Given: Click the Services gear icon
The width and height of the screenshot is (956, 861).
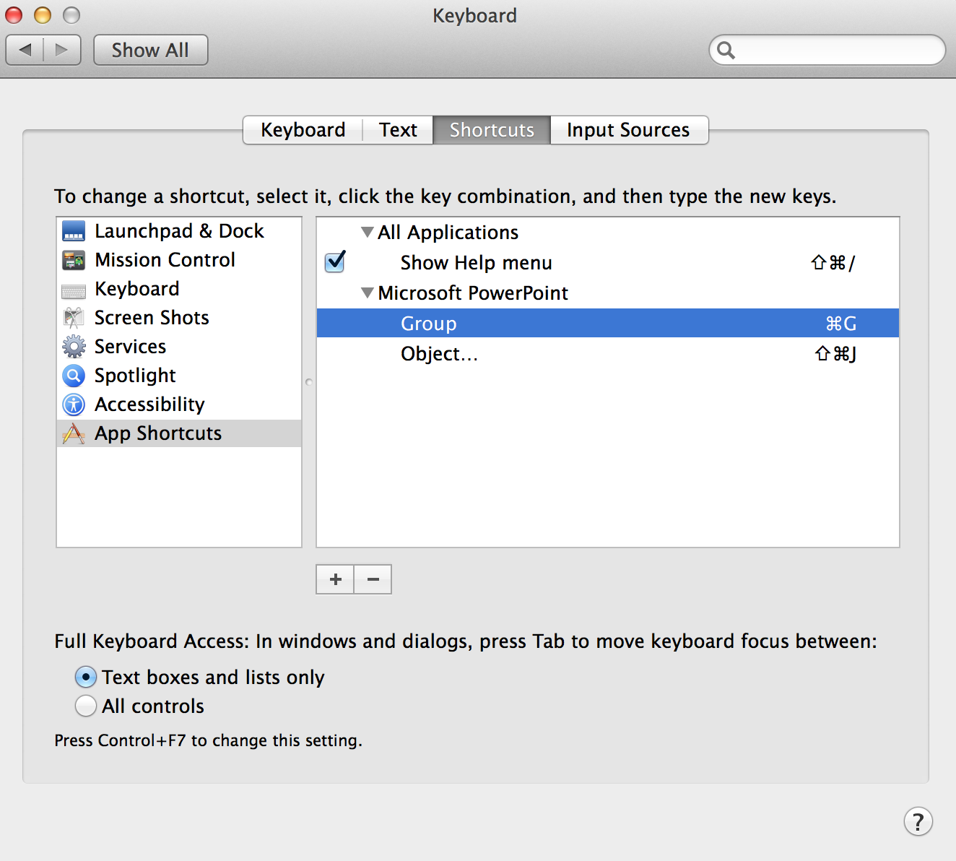Looking at the screenshot, I should click(73, 346).
